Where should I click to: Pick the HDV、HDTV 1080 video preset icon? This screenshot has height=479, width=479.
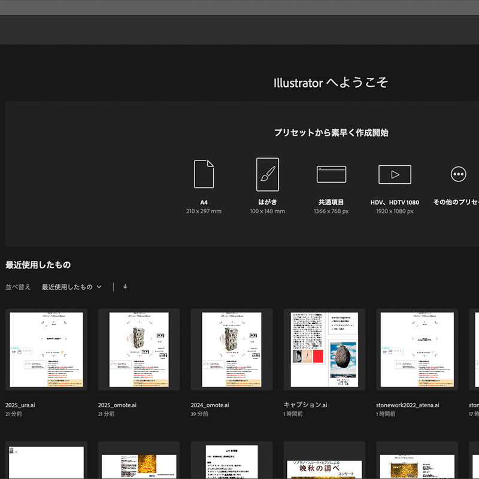pos(395,174)
